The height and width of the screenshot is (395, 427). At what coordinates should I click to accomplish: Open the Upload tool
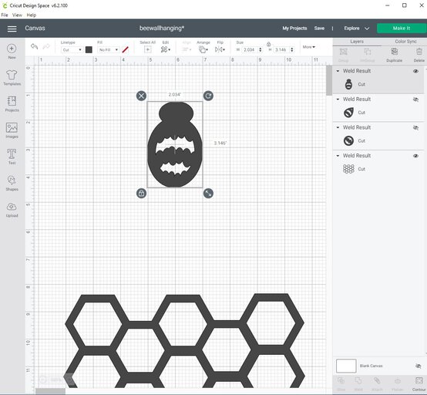coord(12,209)
